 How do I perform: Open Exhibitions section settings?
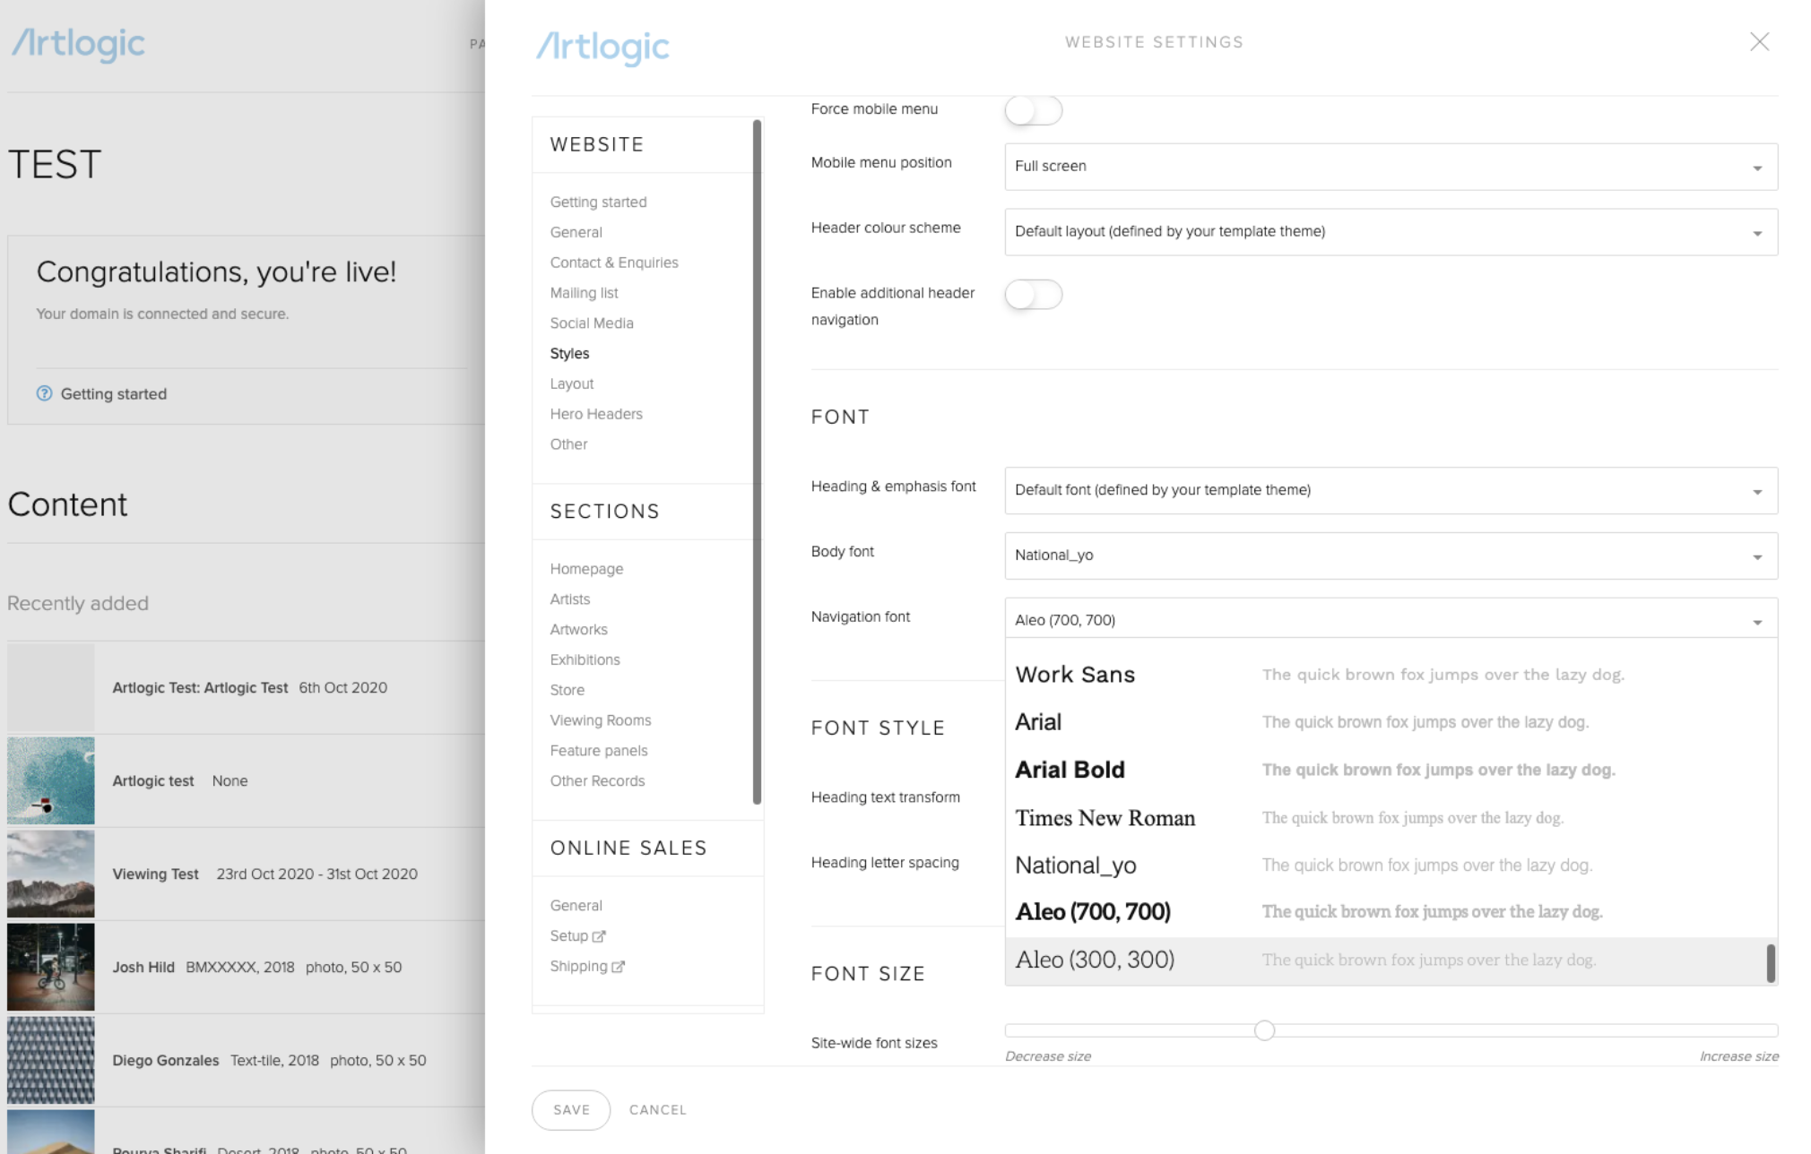[585, 660]
